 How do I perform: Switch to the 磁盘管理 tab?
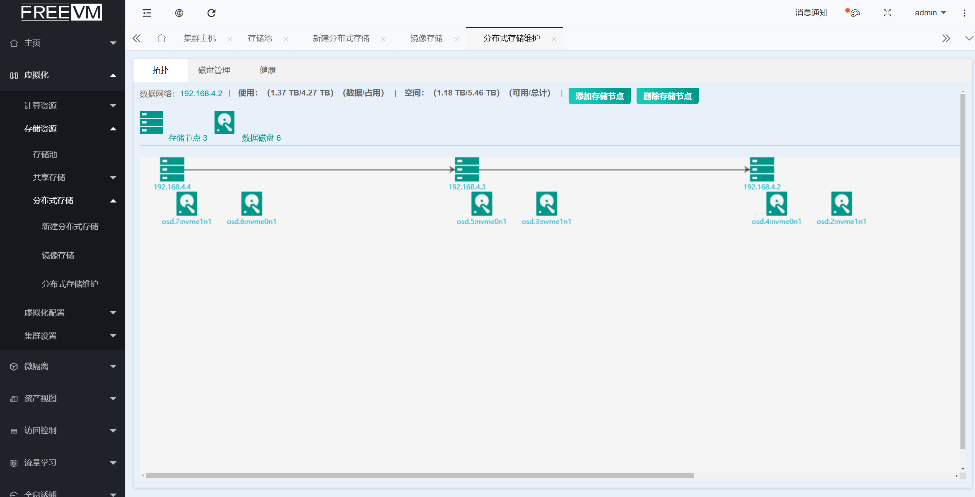pyautogui.click(x=214, y=70)
